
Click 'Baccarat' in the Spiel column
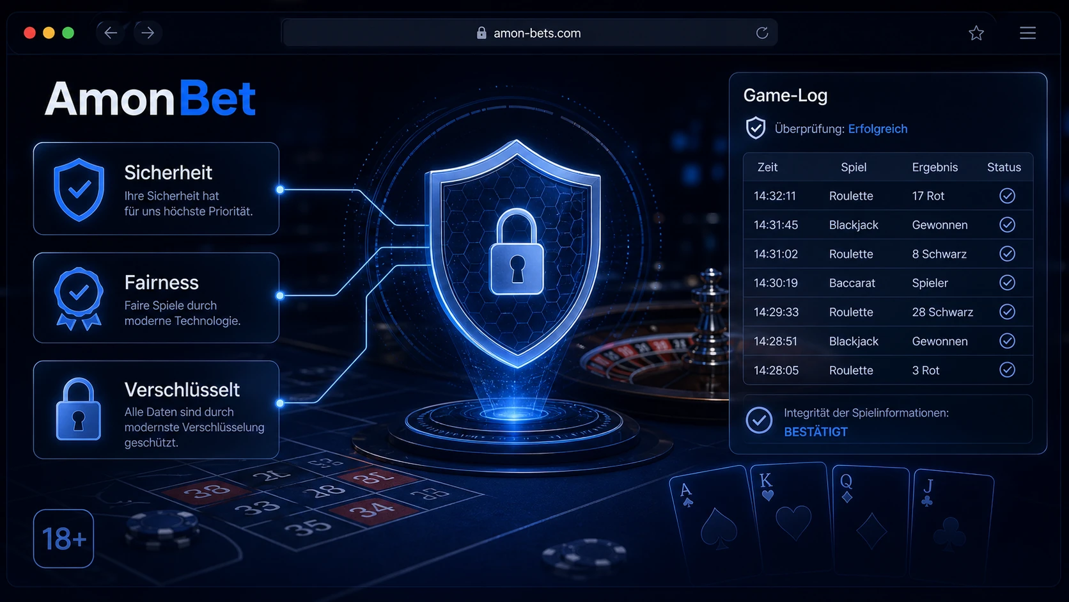coord(852,283)
